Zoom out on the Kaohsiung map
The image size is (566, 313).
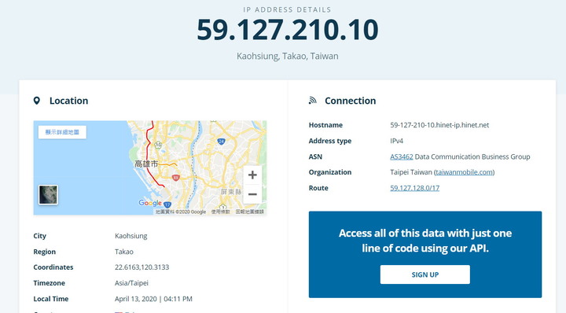[x=252, y=194]
